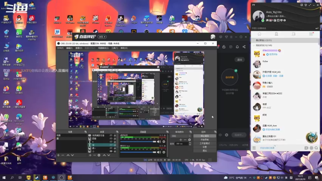The image size is (322, 181).
Task: Pop out the 场景 dock panel
Action: pyautogui.click(x=85, y=132)
